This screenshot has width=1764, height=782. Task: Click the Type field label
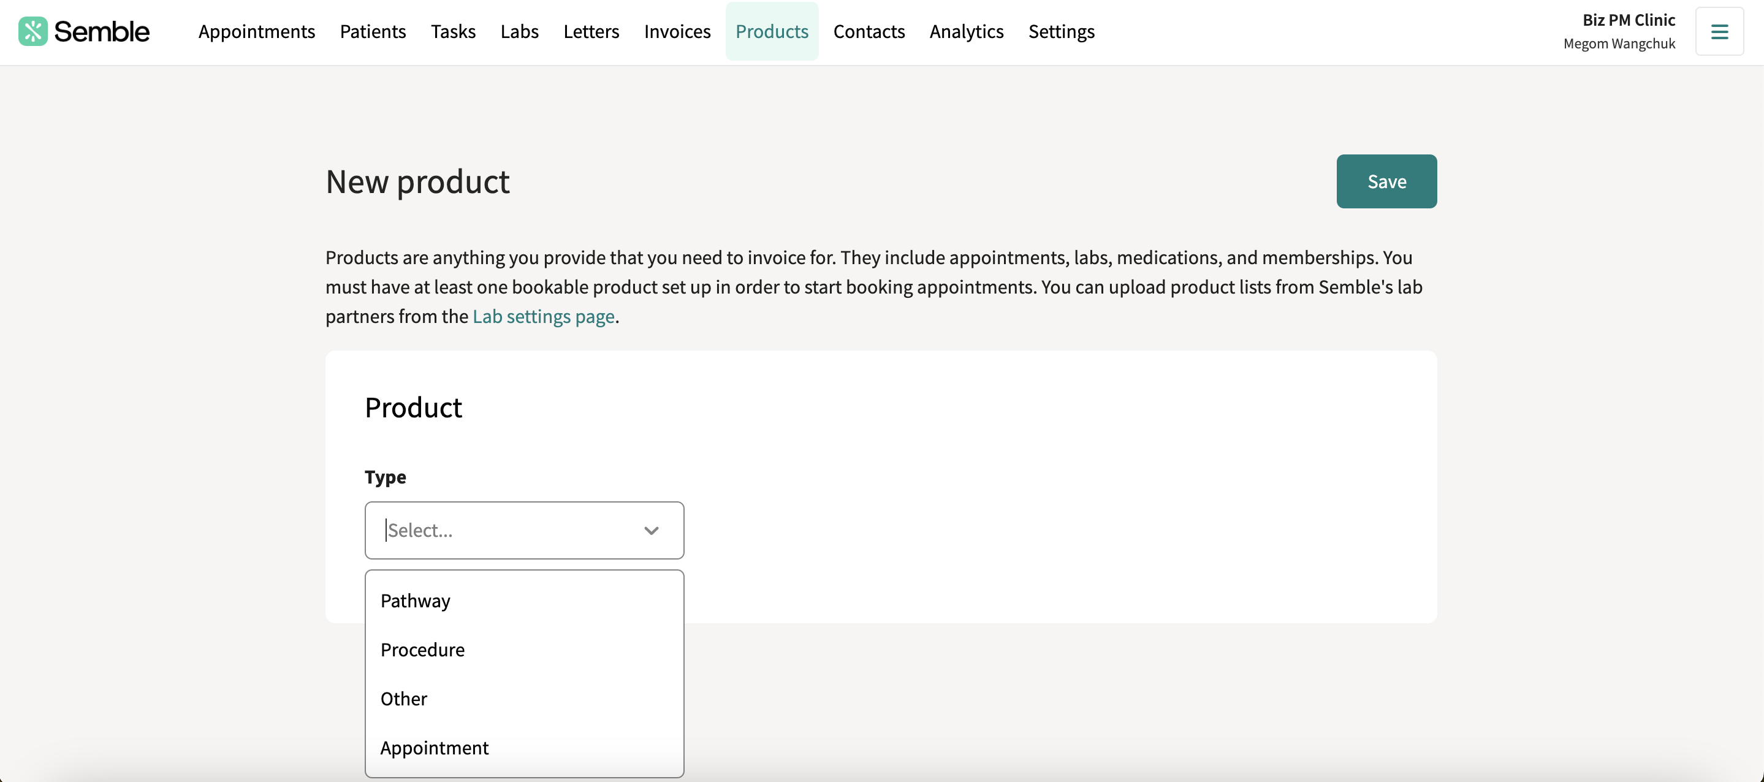pyautogui.click(x=385, y=477)
